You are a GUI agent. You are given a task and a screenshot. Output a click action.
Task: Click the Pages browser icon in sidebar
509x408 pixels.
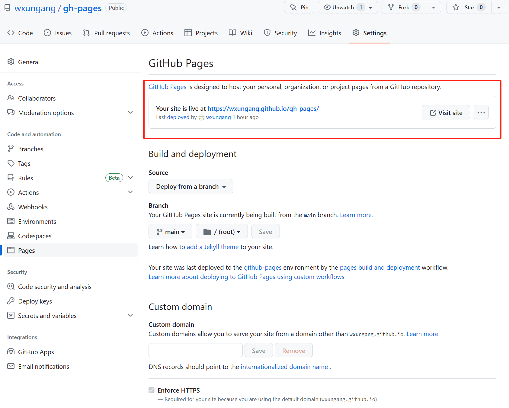click(x=11, y=250)
